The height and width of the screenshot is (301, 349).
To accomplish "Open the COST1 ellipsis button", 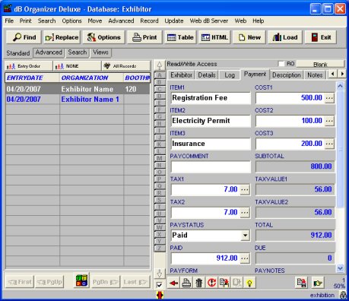I will (x=329, y=98).
